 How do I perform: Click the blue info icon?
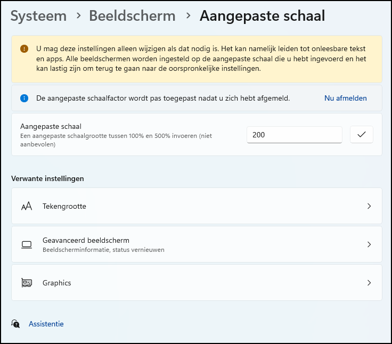click(24, 99)
